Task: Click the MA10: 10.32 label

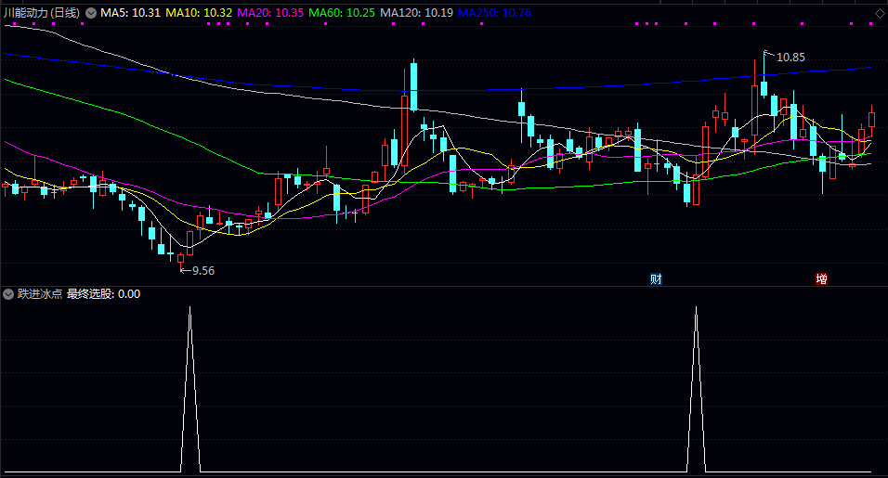Action: coord(199,12)
